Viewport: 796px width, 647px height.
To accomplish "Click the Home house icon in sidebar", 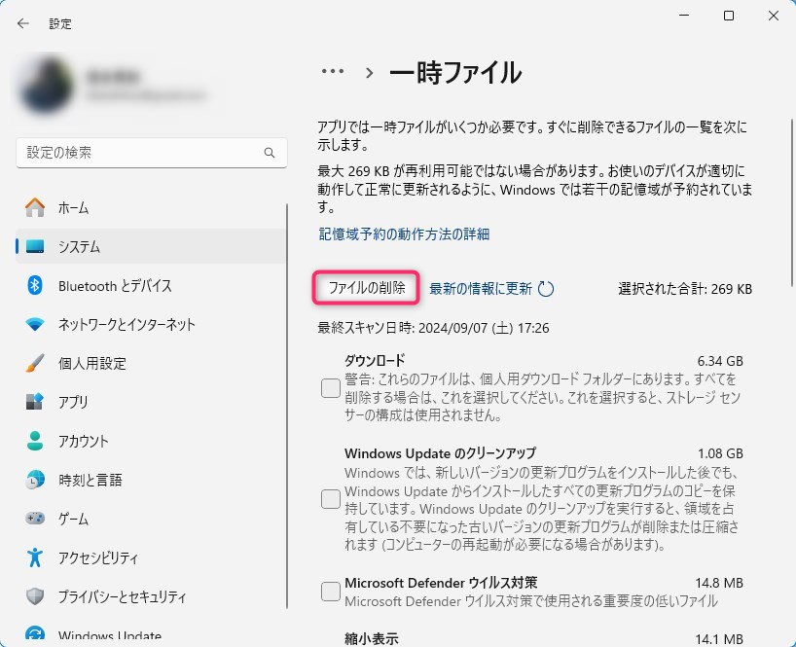I will tap(35, 207).
